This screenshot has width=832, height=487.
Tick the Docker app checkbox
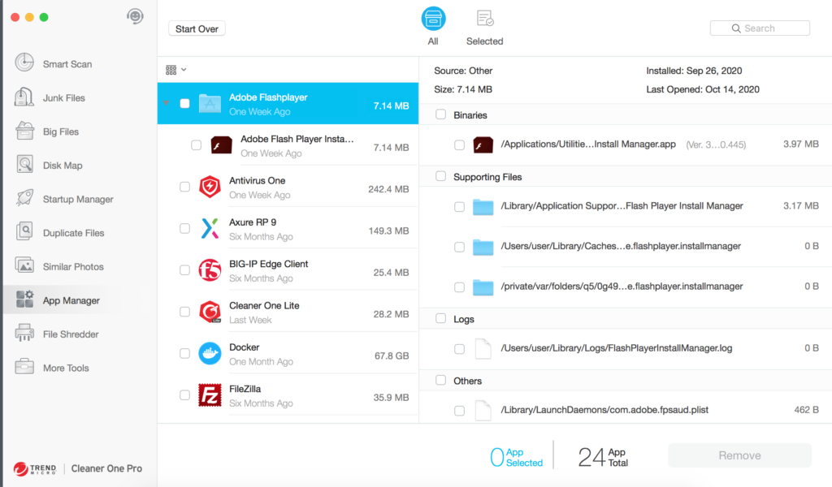tap(185, 354)
